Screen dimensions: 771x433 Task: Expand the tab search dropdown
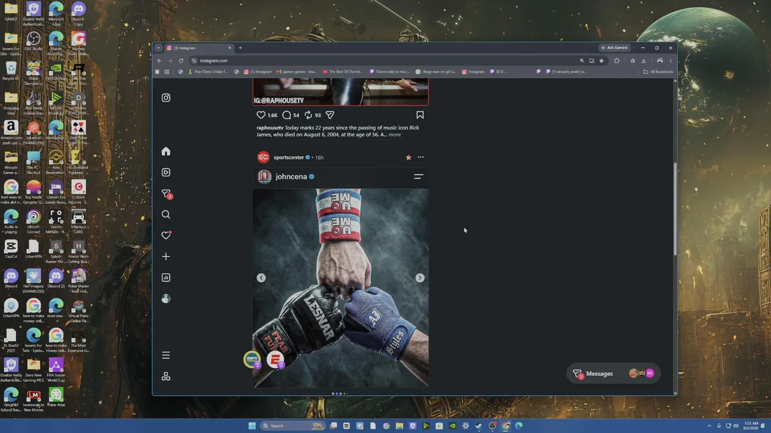158,48
